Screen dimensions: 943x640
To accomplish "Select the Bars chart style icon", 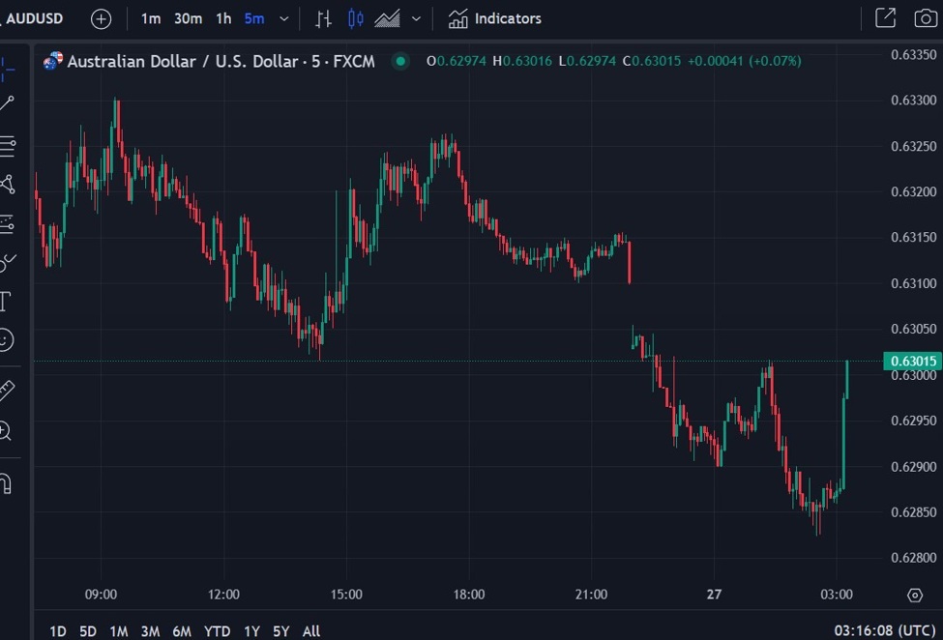I will [324, 19].
